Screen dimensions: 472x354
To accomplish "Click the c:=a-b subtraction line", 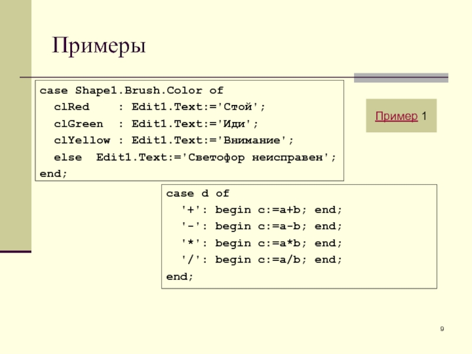I will 261,227.
